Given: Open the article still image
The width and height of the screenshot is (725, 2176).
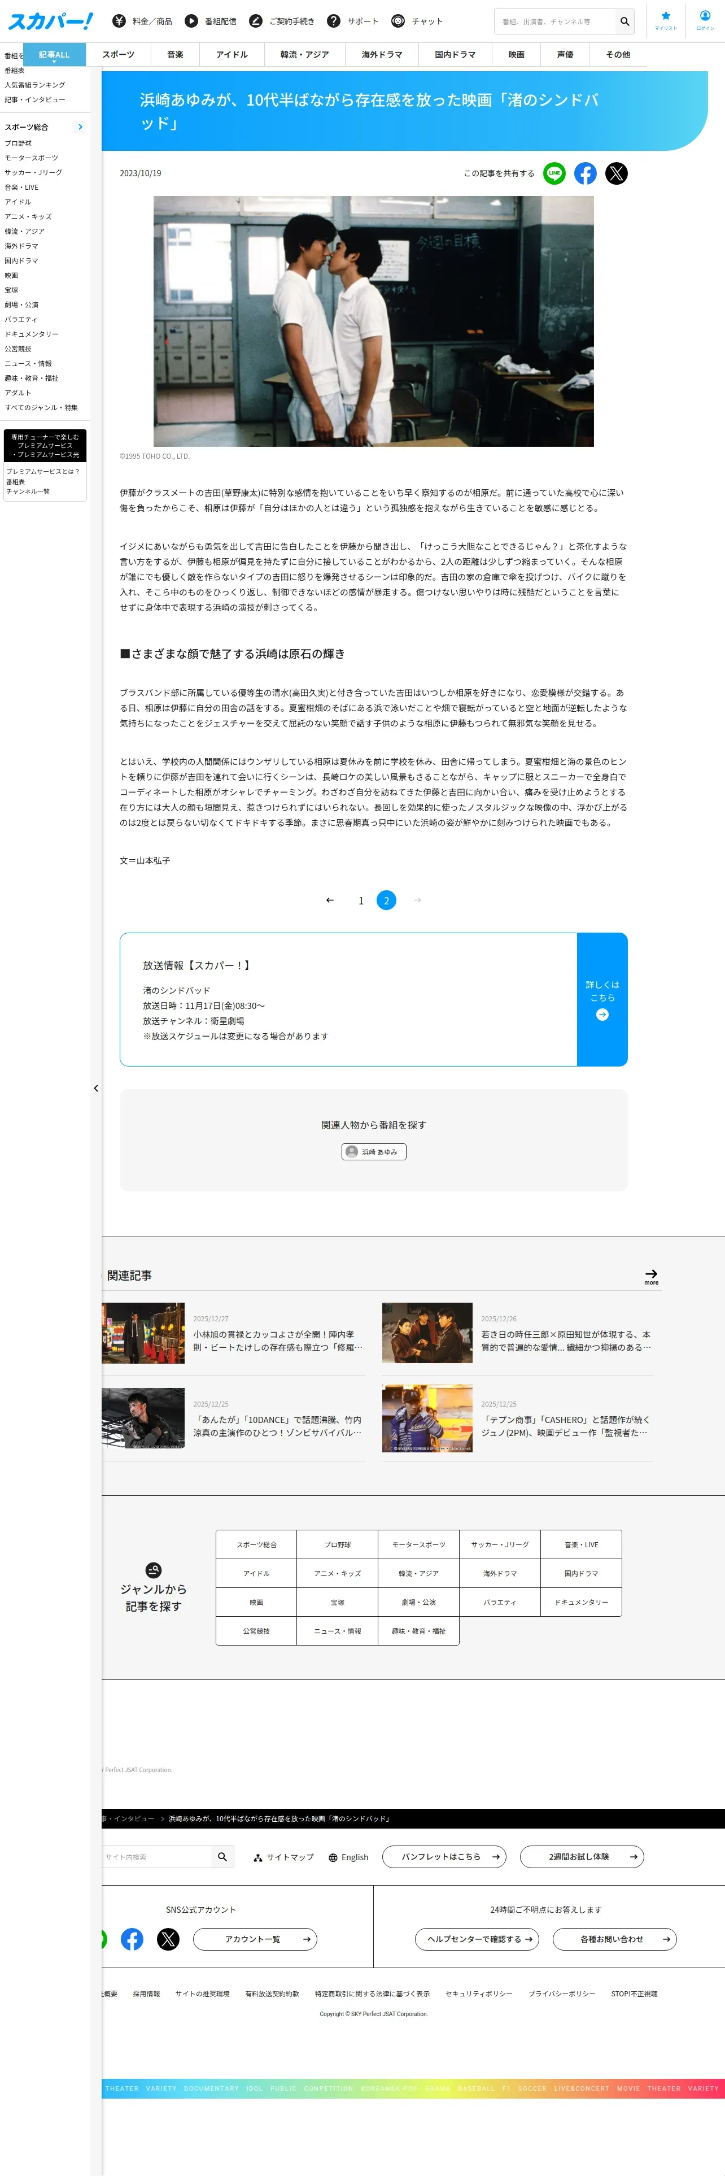Looking at the screenshot, I should [x=374, y=322].
